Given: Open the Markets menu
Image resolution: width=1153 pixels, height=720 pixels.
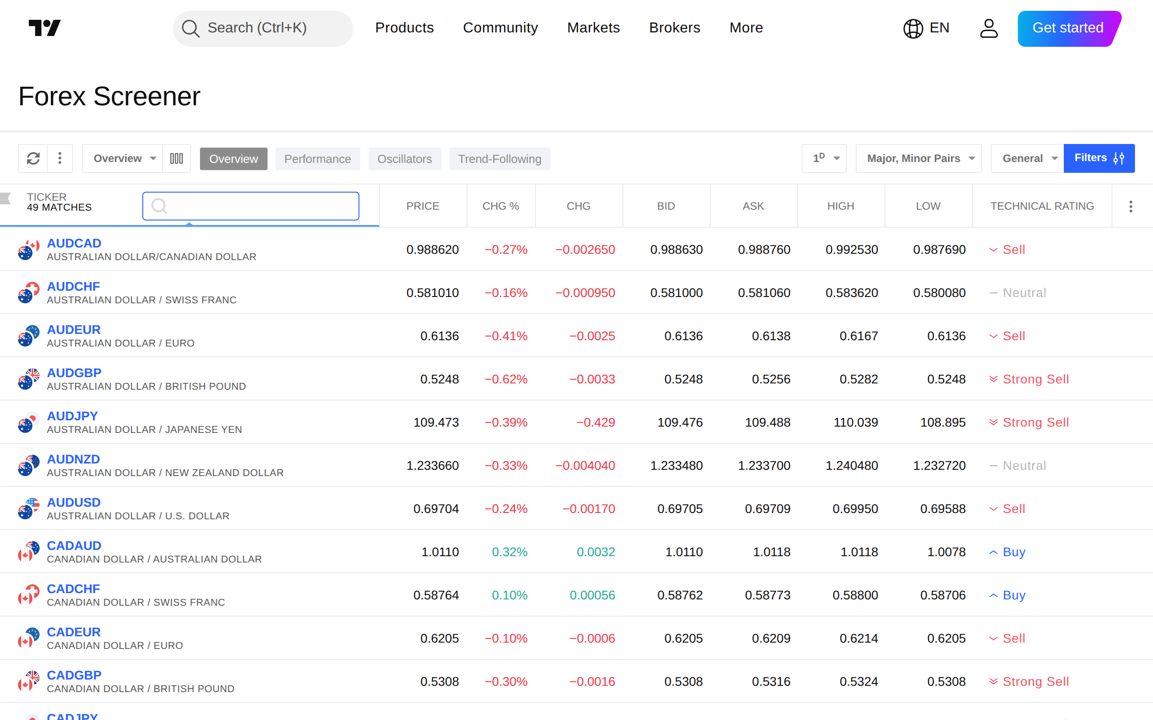Looking at the screenshot, I should coord(593,27).
